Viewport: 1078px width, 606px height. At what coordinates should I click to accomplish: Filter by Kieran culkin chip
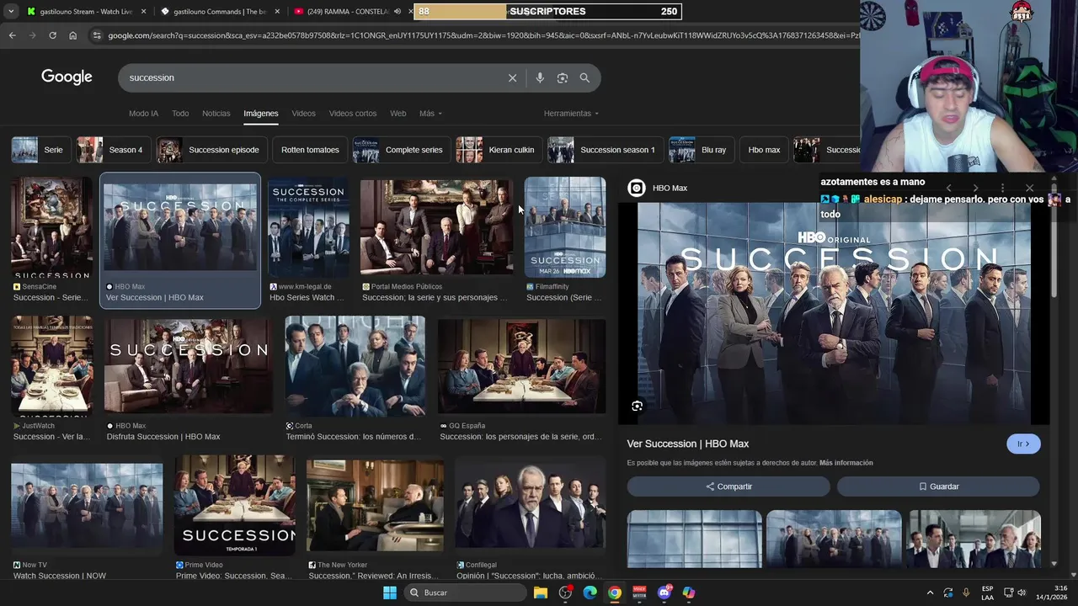499,150
